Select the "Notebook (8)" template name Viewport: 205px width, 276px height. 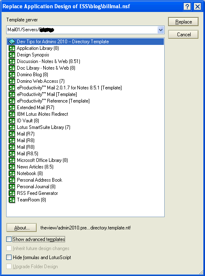(x=30, y=173)
